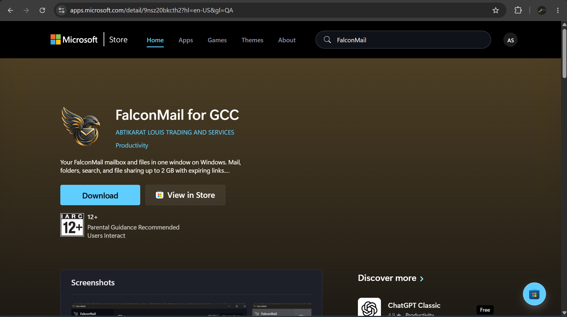Open the Apps tab

[x=186, y=40]
